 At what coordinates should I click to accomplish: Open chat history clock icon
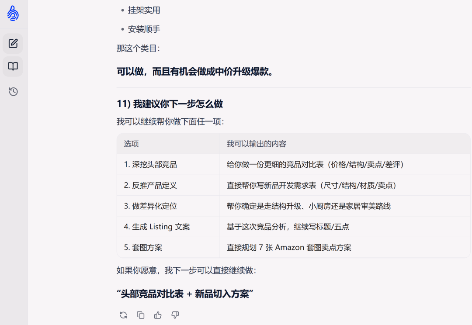click(13, 91)
